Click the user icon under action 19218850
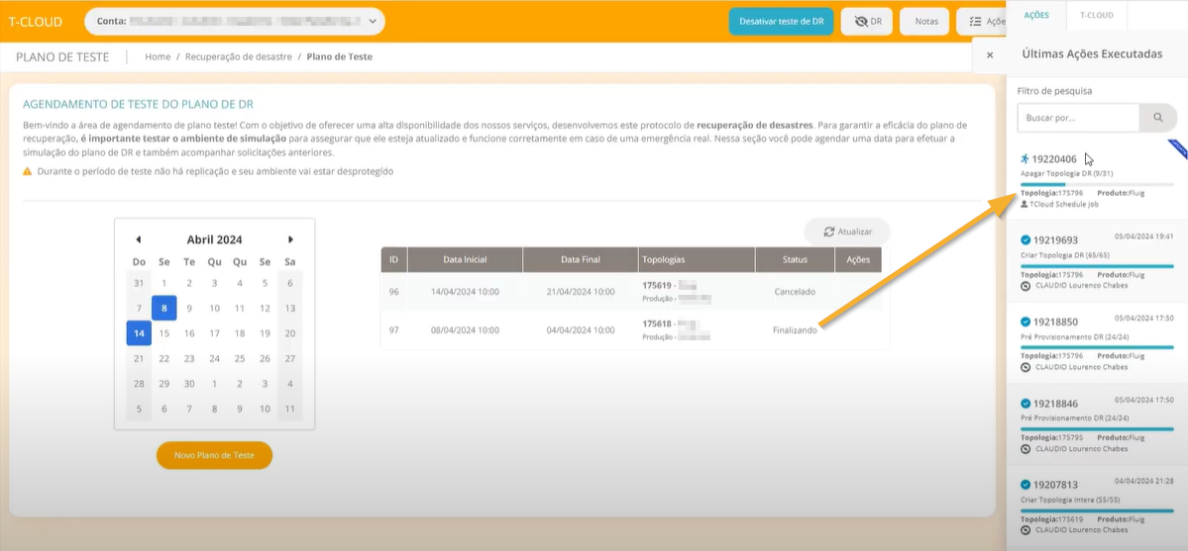The width and height of the screenshot is (1188, 551). pos(1026,367)
